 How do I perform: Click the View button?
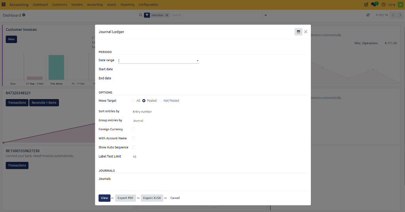[x=104, y=198]
